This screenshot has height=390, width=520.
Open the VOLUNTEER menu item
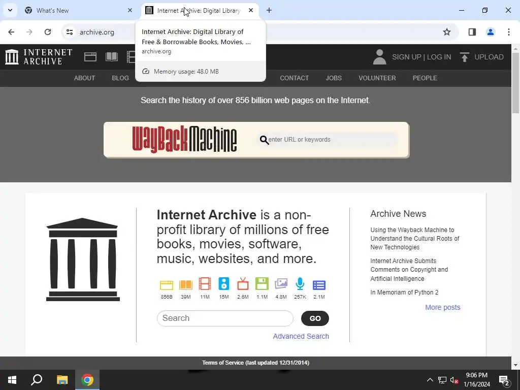pyautogui.click(x=377, y=78)
